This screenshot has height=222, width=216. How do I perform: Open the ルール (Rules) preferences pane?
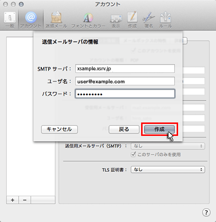coord(166,20)
